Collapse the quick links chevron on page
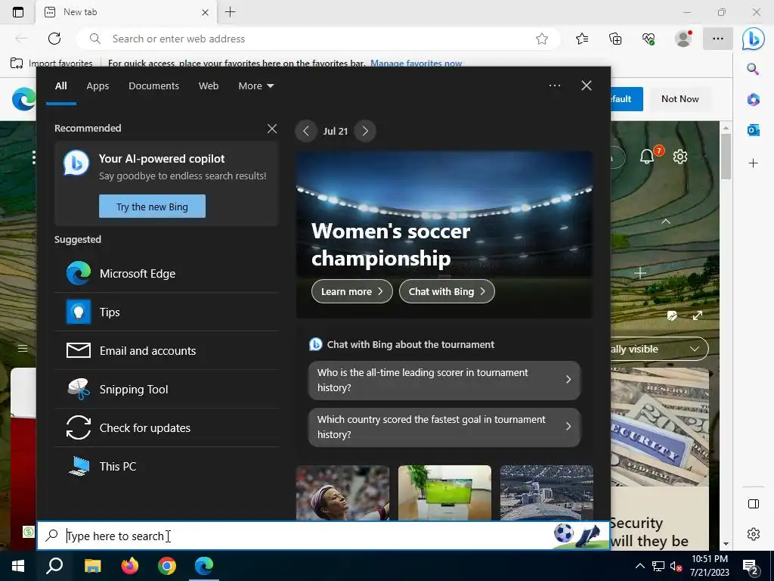 tap(666, 222)
